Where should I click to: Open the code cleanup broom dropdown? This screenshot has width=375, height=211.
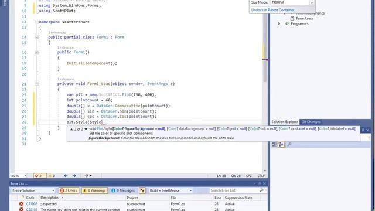click(88, 176)
